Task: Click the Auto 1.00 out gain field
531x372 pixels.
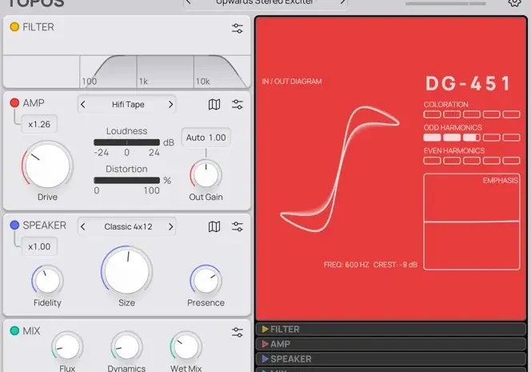Action: click(x=206, y=138)
